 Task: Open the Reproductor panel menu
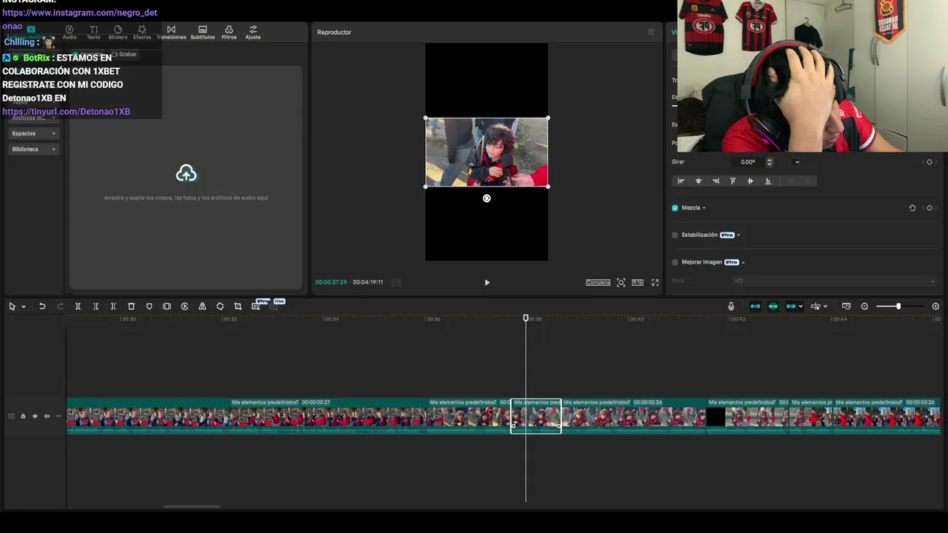point(651,32)
